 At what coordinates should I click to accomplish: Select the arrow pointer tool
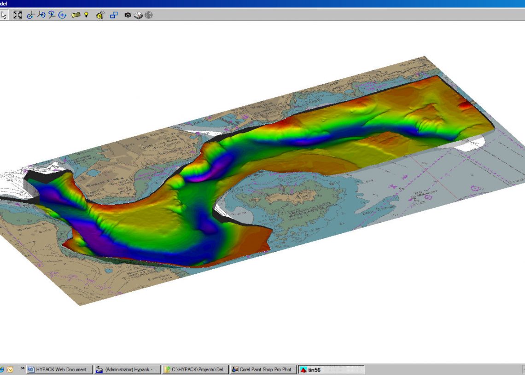tap(4, 15)
